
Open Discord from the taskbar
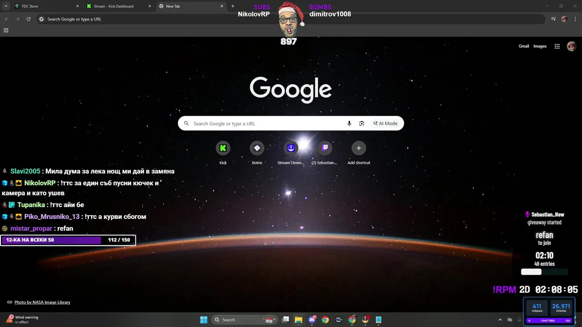[x=312, y=320]
